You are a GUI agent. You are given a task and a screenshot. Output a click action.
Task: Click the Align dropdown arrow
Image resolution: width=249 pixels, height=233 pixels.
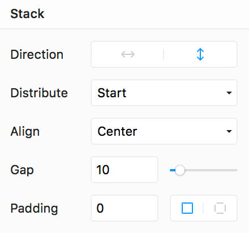click(x=229, y=131)
